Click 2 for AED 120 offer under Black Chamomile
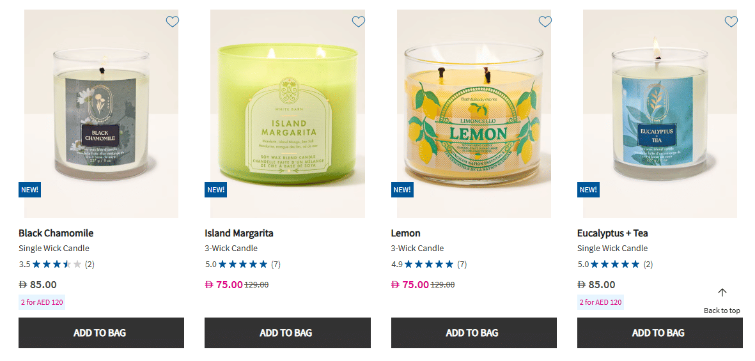This screenshot has height=361, width=755. 42,302
